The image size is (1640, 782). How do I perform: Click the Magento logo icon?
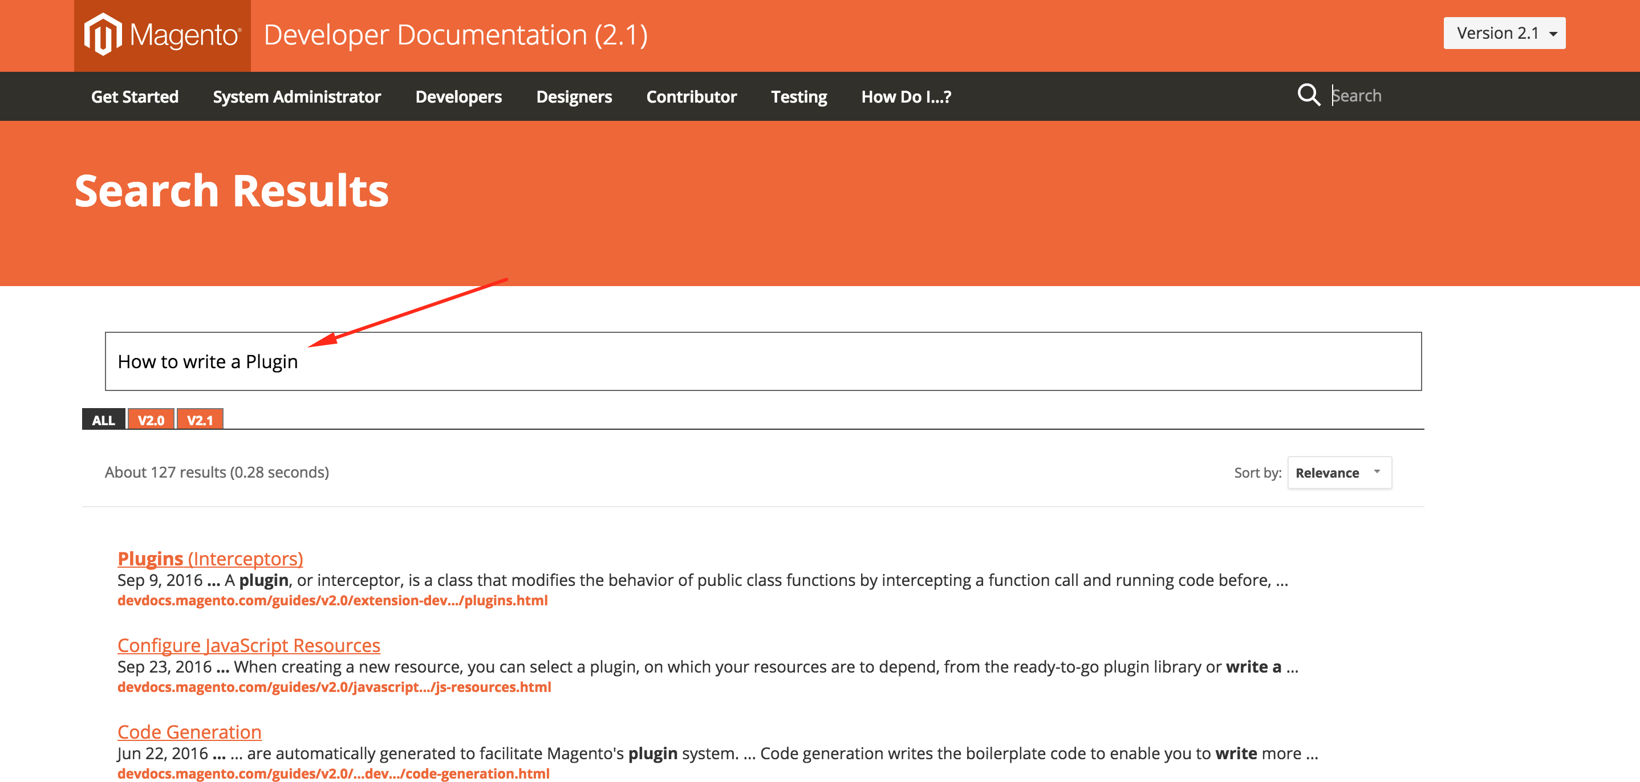[103, 34]
